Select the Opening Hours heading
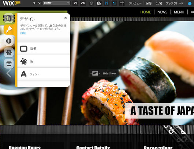The image size is (194, 149). (25, 147)
